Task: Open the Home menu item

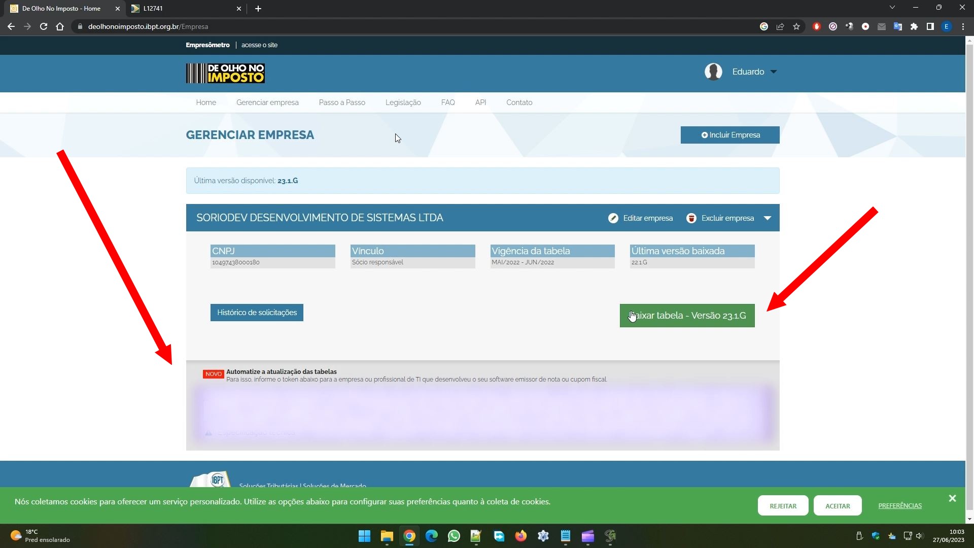Action: pyautogui.click(x=206, y=102)
